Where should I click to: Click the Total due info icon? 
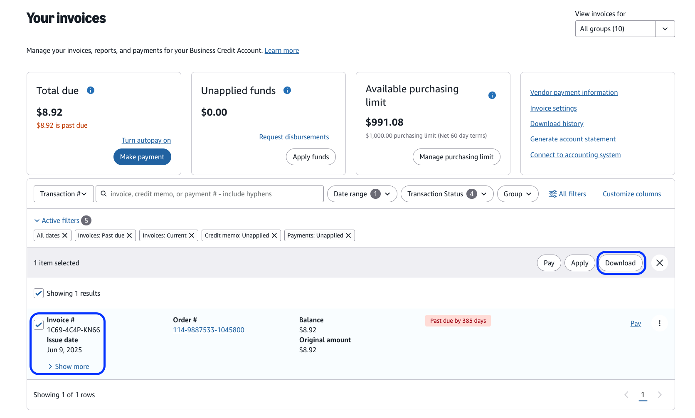tap(91, 90)
